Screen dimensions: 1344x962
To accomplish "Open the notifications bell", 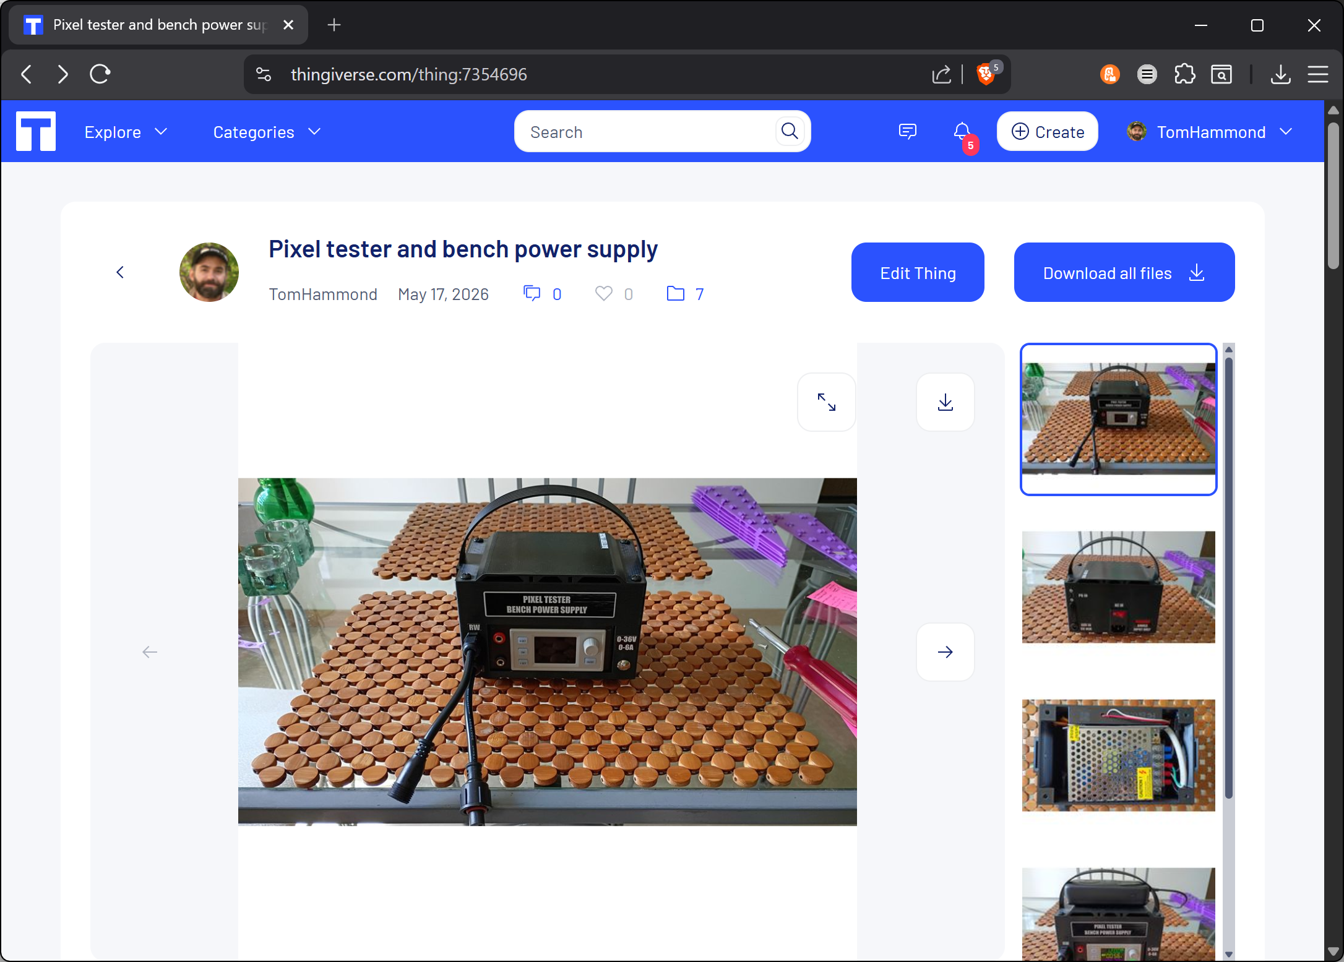I will point(962,131).
